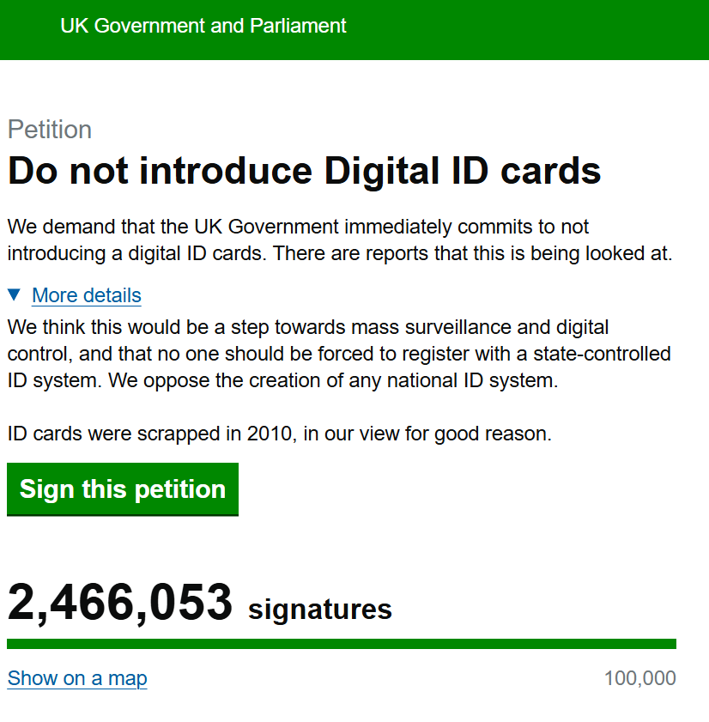The image size is (709, 722).
Task: Click the grey Petition label above heading
Action: (50, 130)
